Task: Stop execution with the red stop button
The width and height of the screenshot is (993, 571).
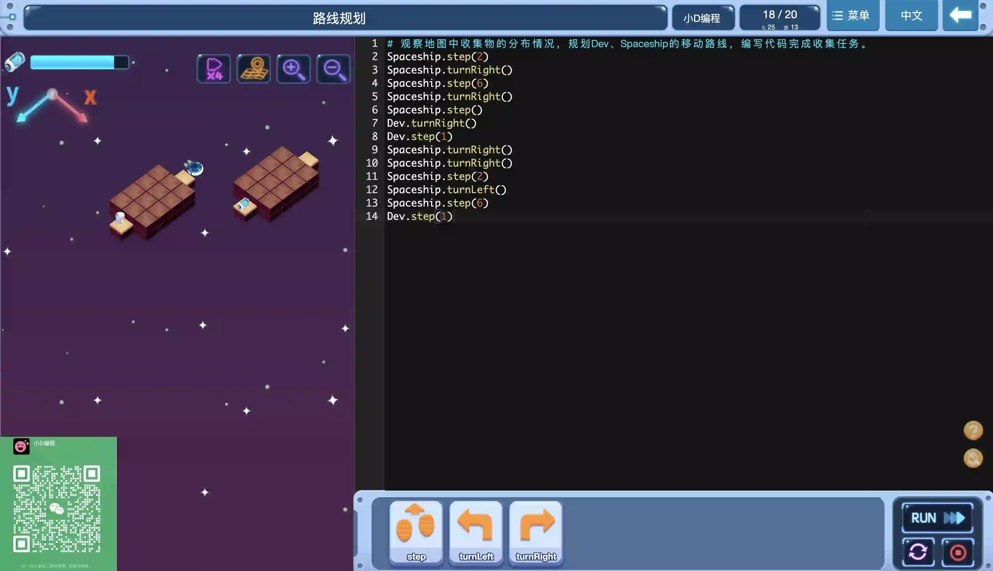Action: 958,552
